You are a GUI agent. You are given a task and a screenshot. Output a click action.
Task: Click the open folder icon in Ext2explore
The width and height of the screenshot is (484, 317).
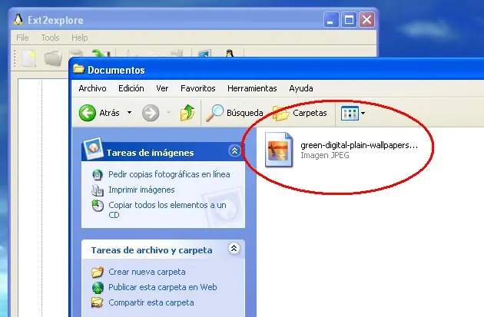point(53,58)
